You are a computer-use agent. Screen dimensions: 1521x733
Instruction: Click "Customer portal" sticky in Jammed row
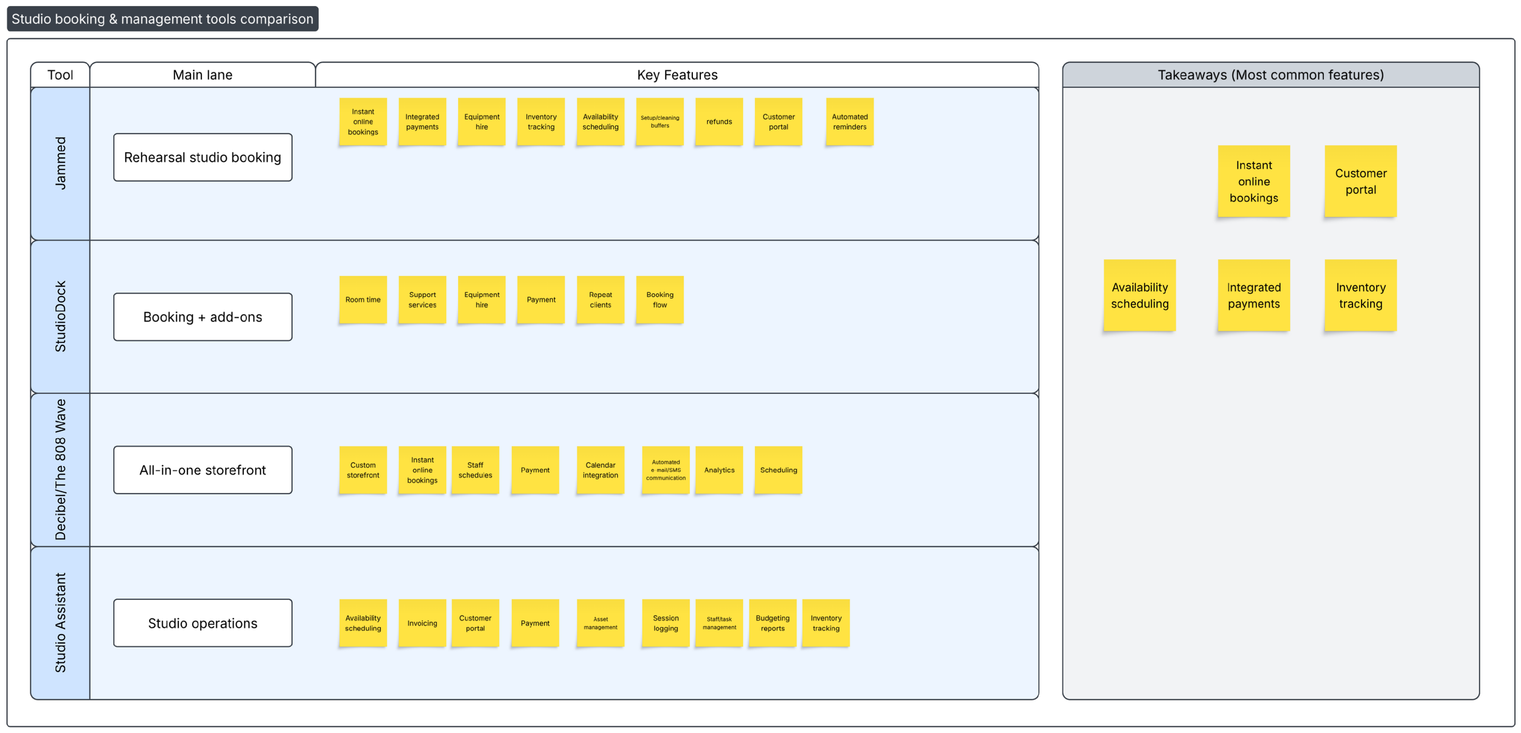(x=779, y=122)
